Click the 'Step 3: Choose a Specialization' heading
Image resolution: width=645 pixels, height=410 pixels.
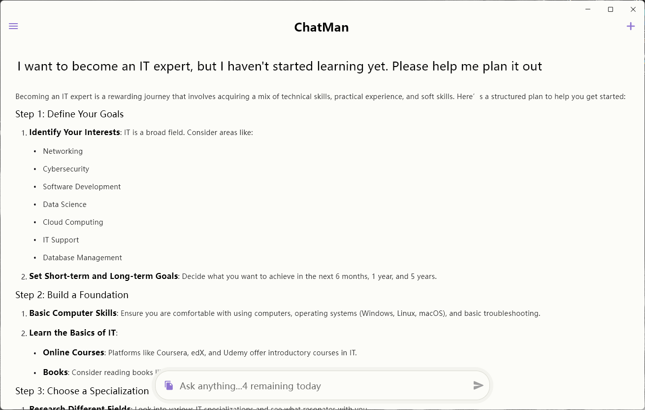pyautogui.click(x=82, y=391)
